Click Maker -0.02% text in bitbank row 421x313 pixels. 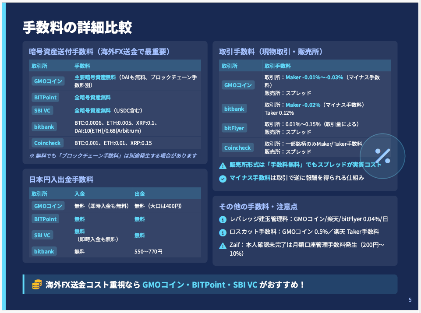[303, 105]
